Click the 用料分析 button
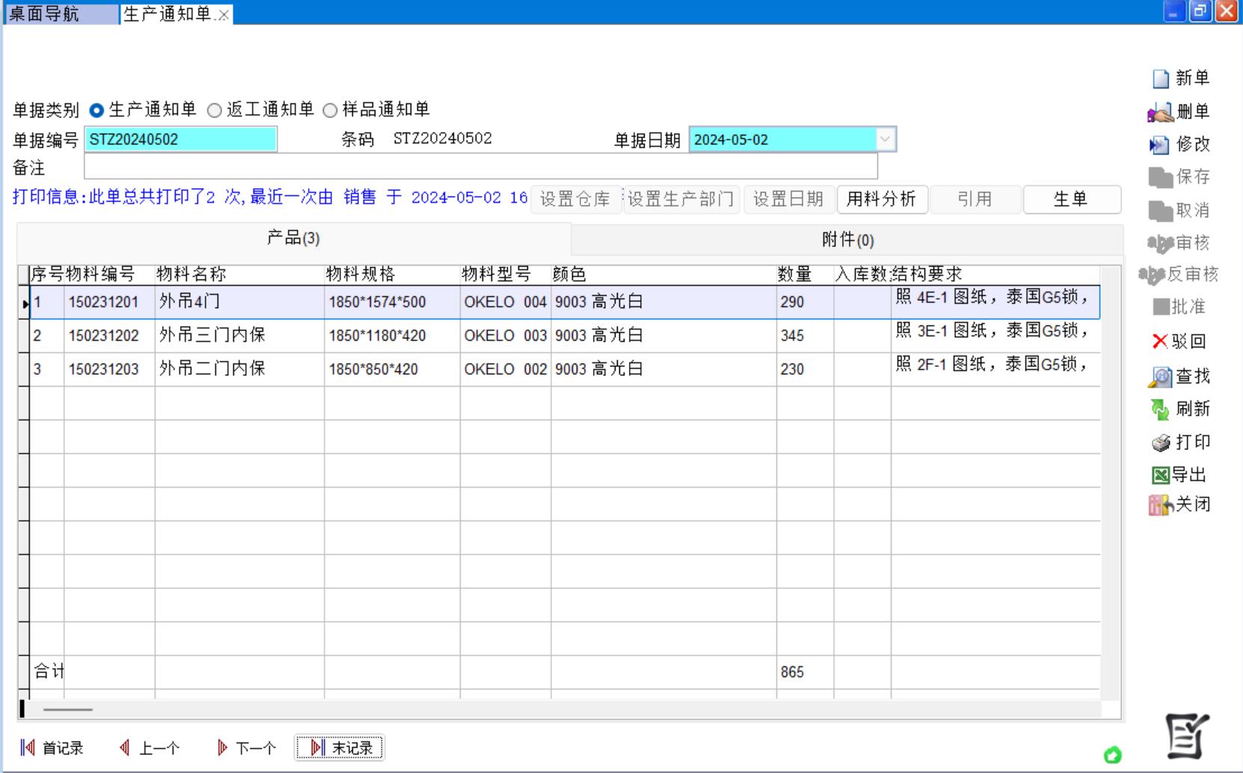This screenshot has width=1243, height=773. click(x=881, y=199)
